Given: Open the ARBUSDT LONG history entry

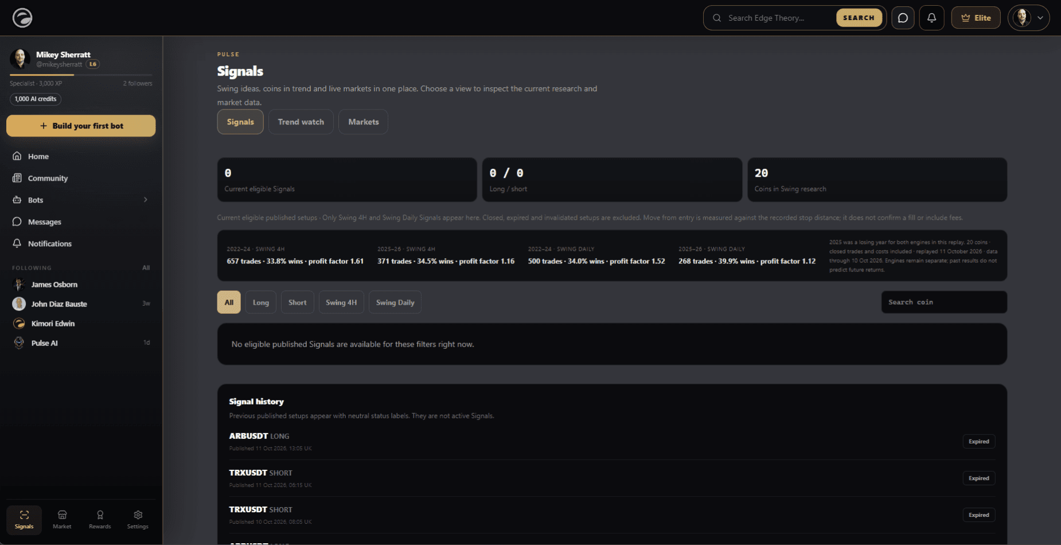Looking at the screenshot, I should [612, 441].
